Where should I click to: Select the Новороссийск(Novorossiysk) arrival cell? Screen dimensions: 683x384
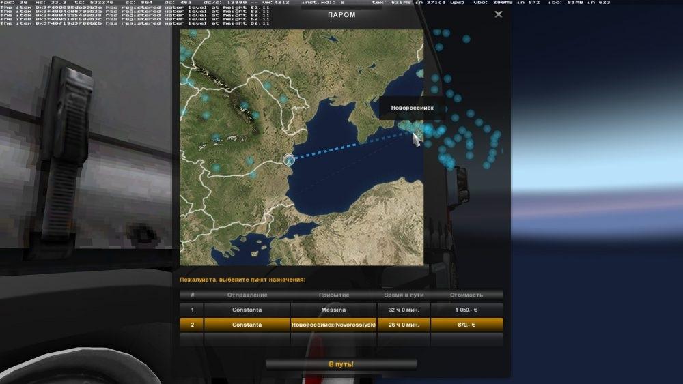tap(333, 325)
